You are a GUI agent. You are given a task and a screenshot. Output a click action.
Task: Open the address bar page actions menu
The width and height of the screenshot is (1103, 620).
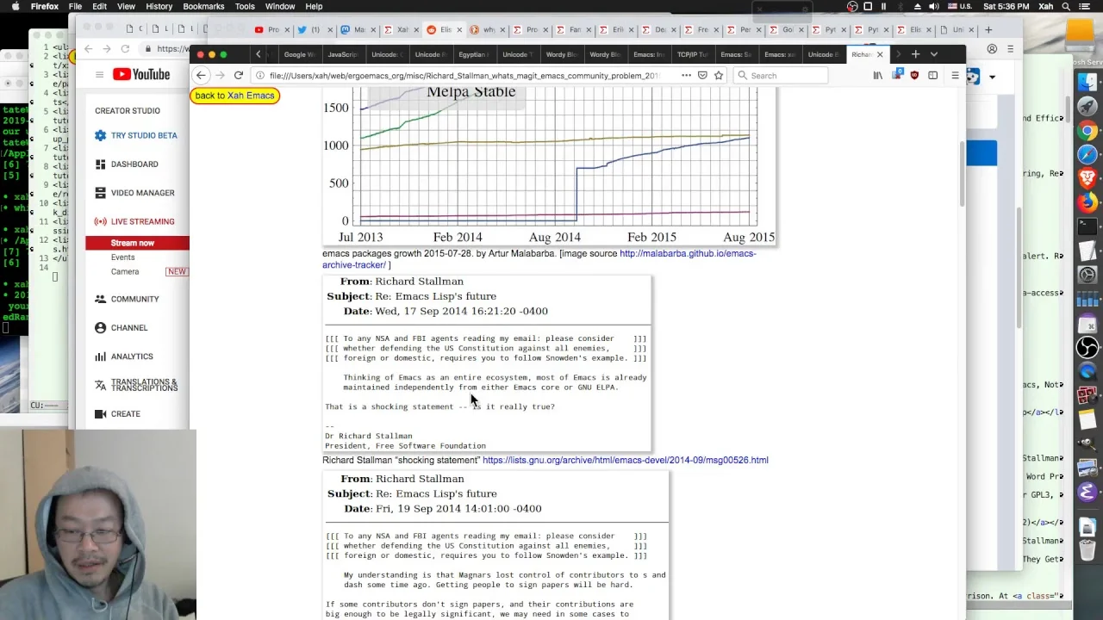[686, 76]
